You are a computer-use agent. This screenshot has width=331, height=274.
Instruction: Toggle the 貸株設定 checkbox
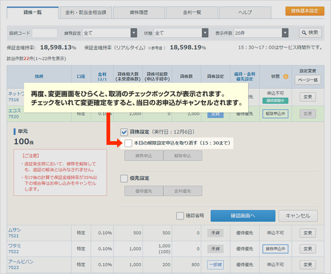(124, 131)
